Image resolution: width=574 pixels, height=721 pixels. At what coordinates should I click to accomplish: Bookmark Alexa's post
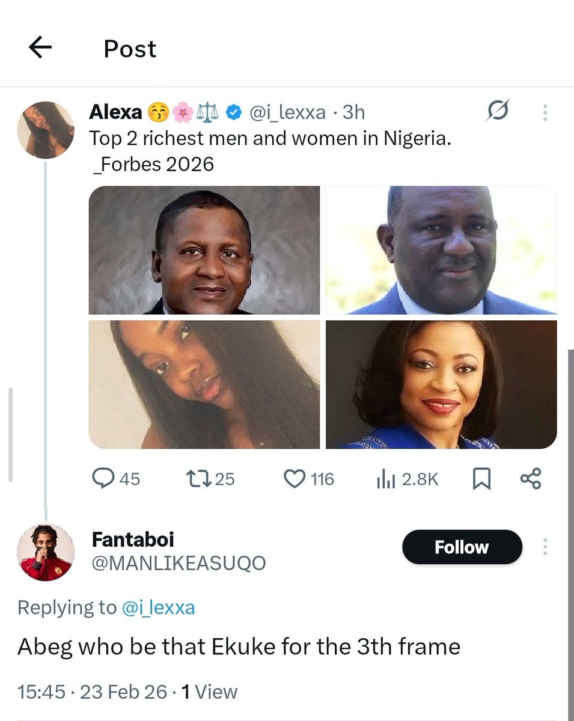(482, 479)
